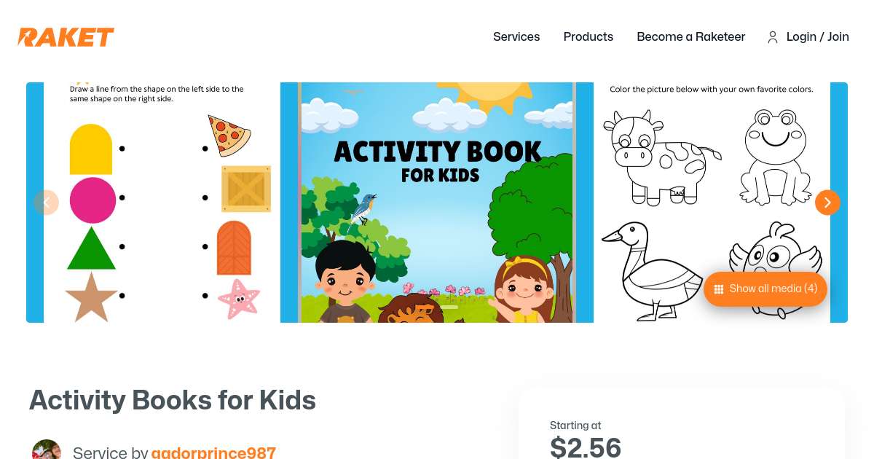Go back using the left chevron arrow
Screen dimensions: 874x459
[47, 203]
